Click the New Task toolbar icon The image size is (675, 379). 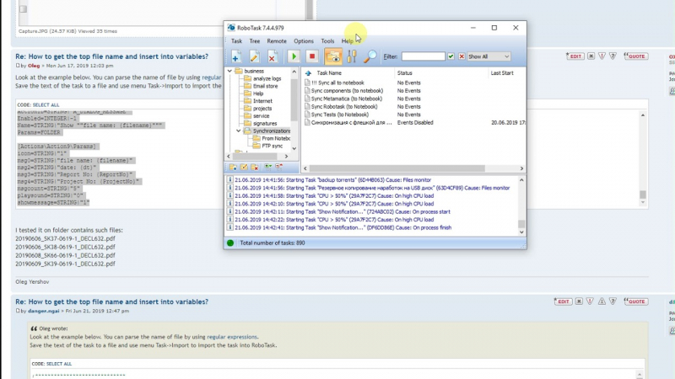point(236,56)
